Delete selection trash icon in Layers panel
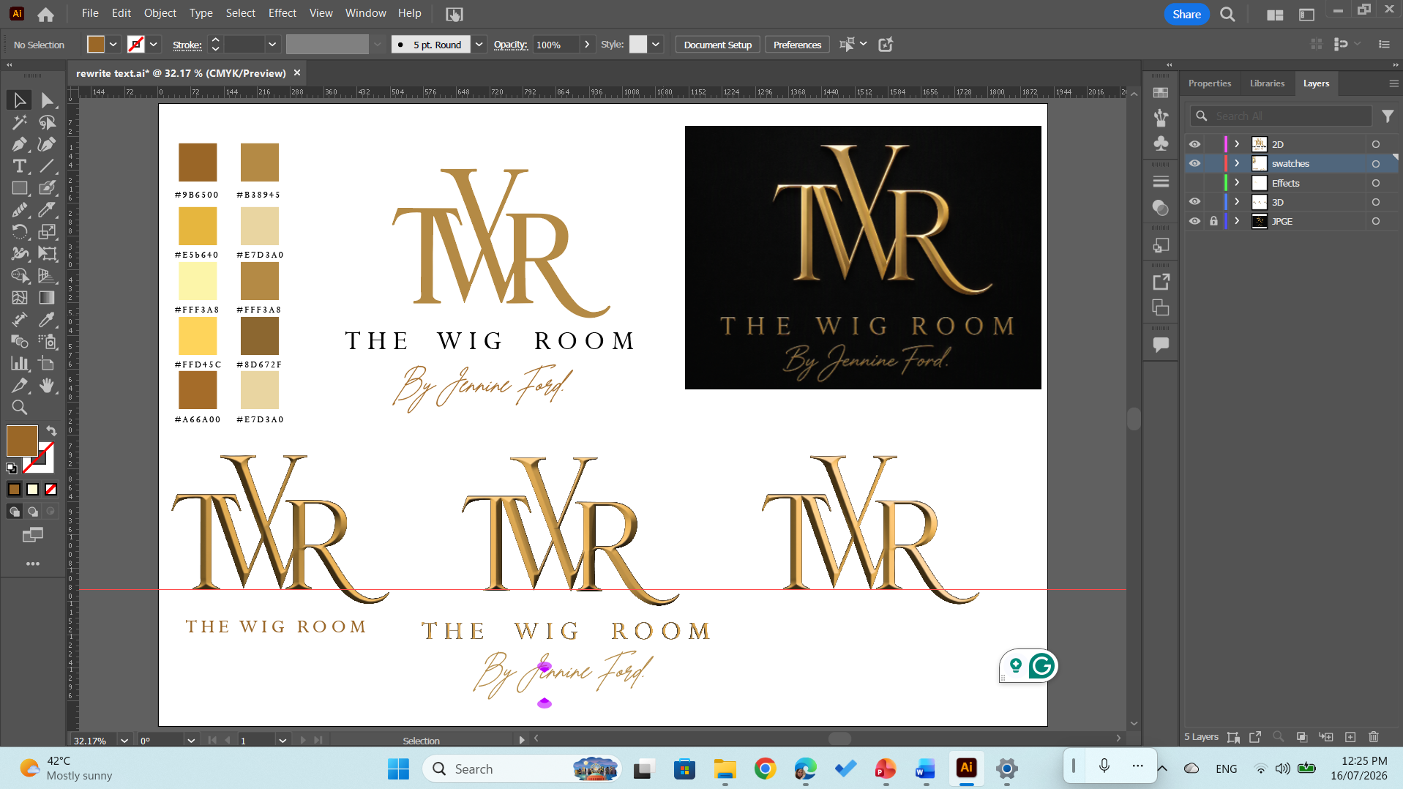This screenshot has height=789, width=1403. pyautogui.click(x=1374, y=737)
